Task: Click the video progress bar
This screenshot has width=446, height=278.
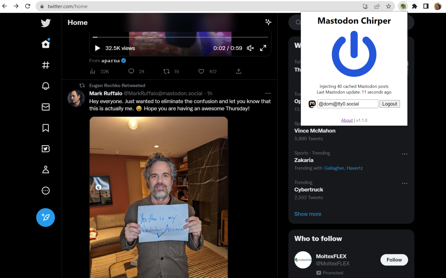Action: 180,37
